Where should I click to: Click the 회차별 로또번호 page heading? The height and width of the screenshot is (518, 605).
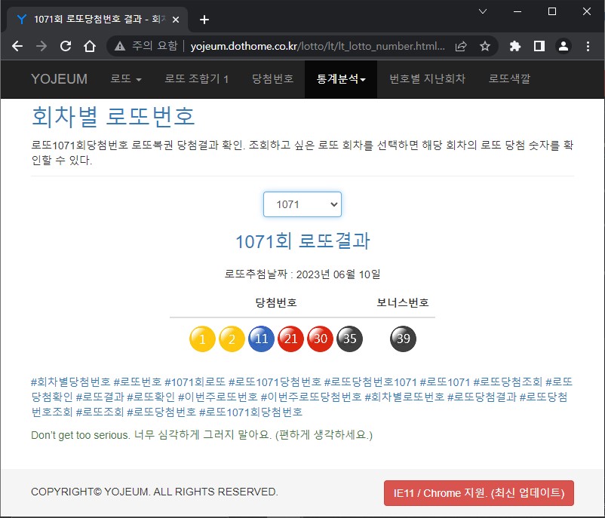coord(113,116)
